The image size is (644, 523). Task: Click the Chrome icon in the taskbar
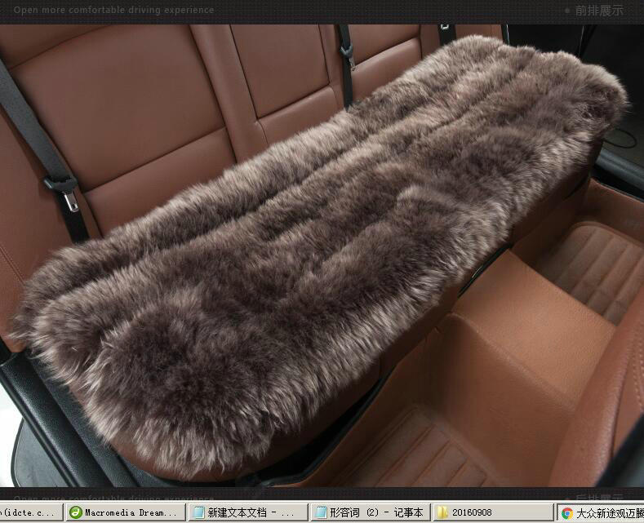(566, 513)
